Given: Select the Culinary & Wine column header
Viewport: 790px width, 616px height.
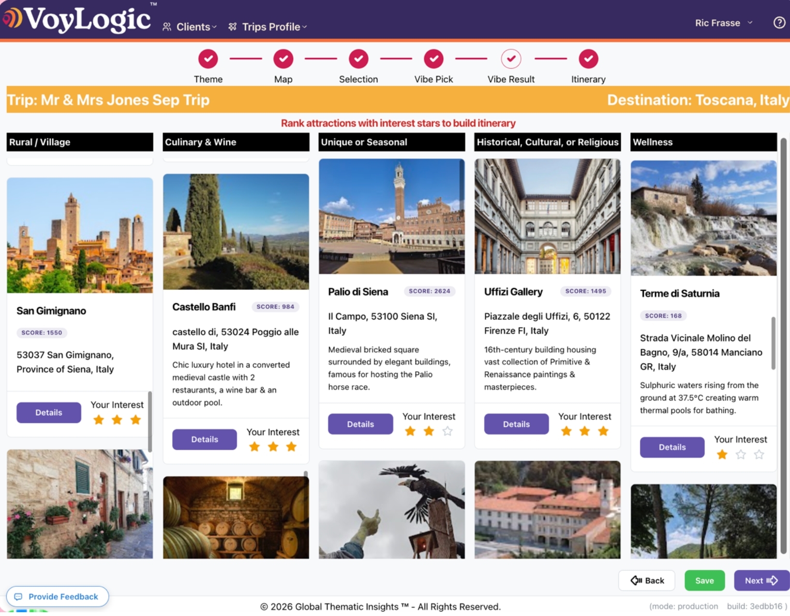Looking at the screenshot, I should 236,142.
